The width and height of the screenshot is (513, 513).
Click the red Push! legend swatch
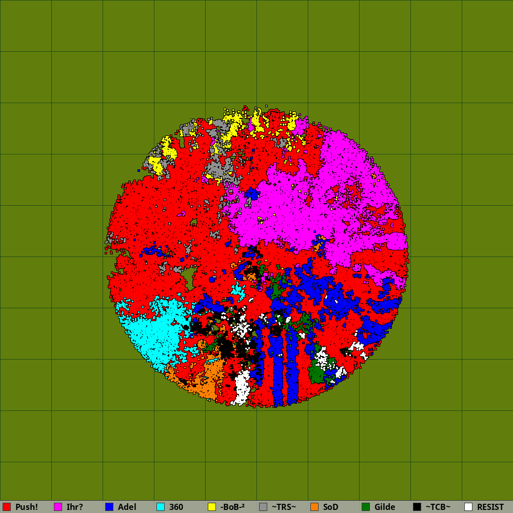click(7, 507)
